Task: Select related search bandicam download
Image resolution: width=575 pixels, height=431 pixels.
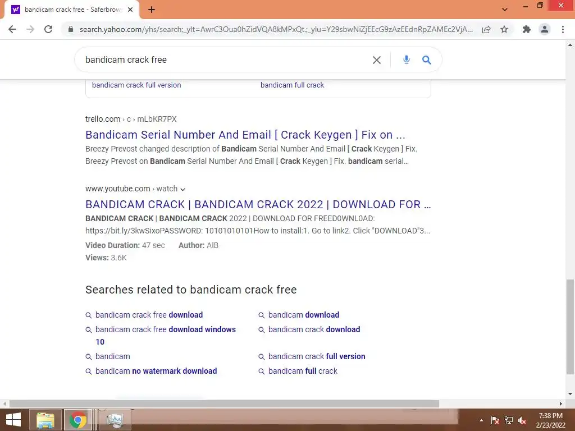Action: tap(304, 315)
